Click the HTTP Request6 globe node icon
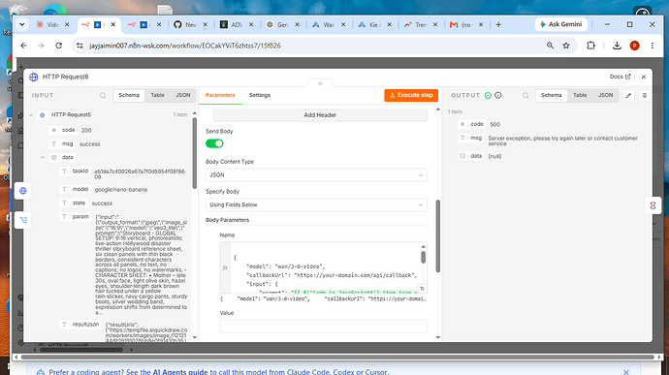This screenshot has height=375, width=669. coord(33,77)
